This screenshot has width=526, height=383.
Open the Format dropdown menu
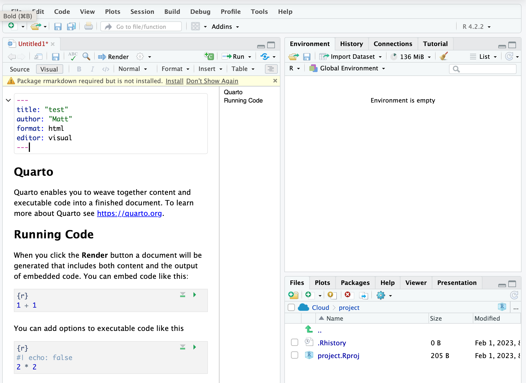pyautogui.click(x=175, y=69)
